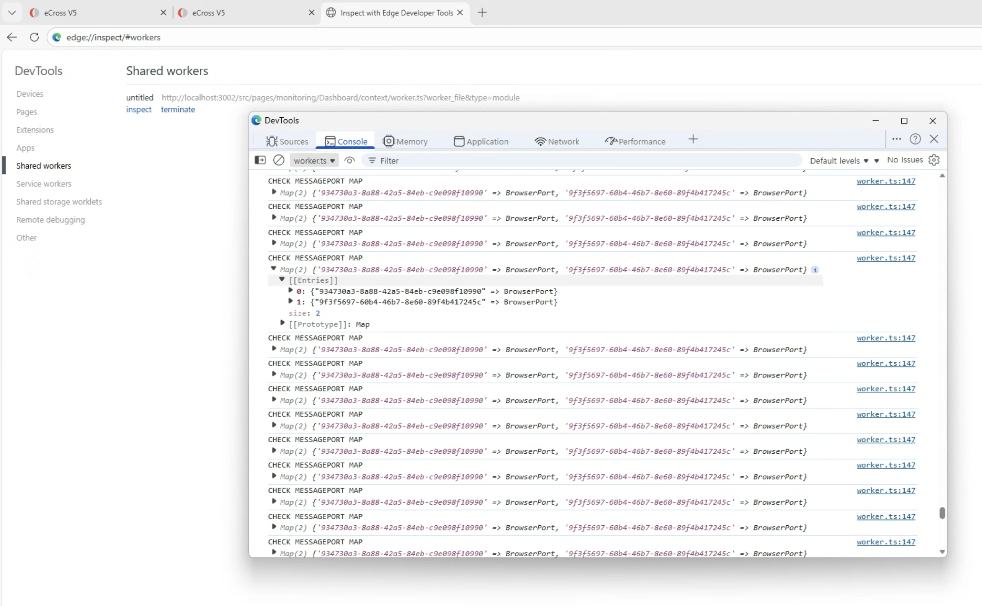
Task: Open console settings via the gear icon
Action: tap(933, 159)
